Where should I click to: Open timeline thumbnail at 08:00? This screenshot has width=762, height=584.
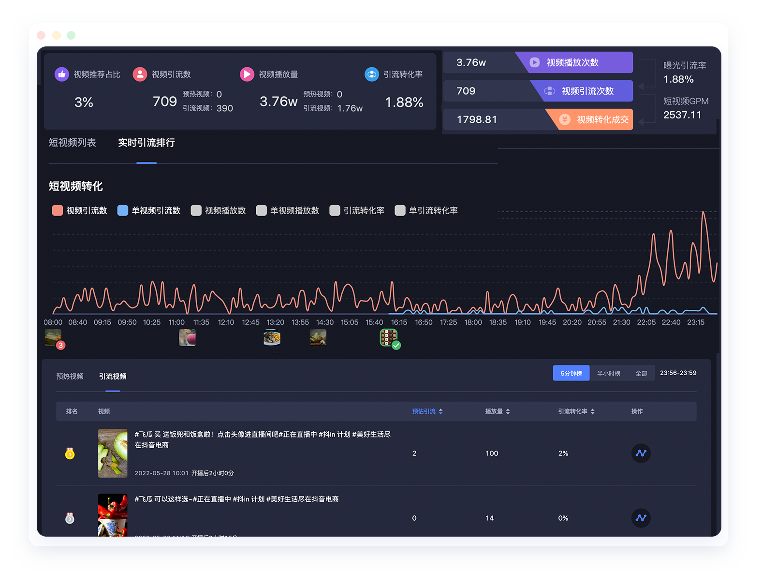click(53, 337)
